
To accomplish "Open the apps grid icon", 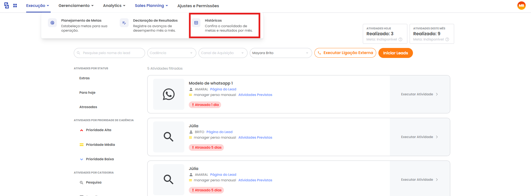I will coord(15,6).
